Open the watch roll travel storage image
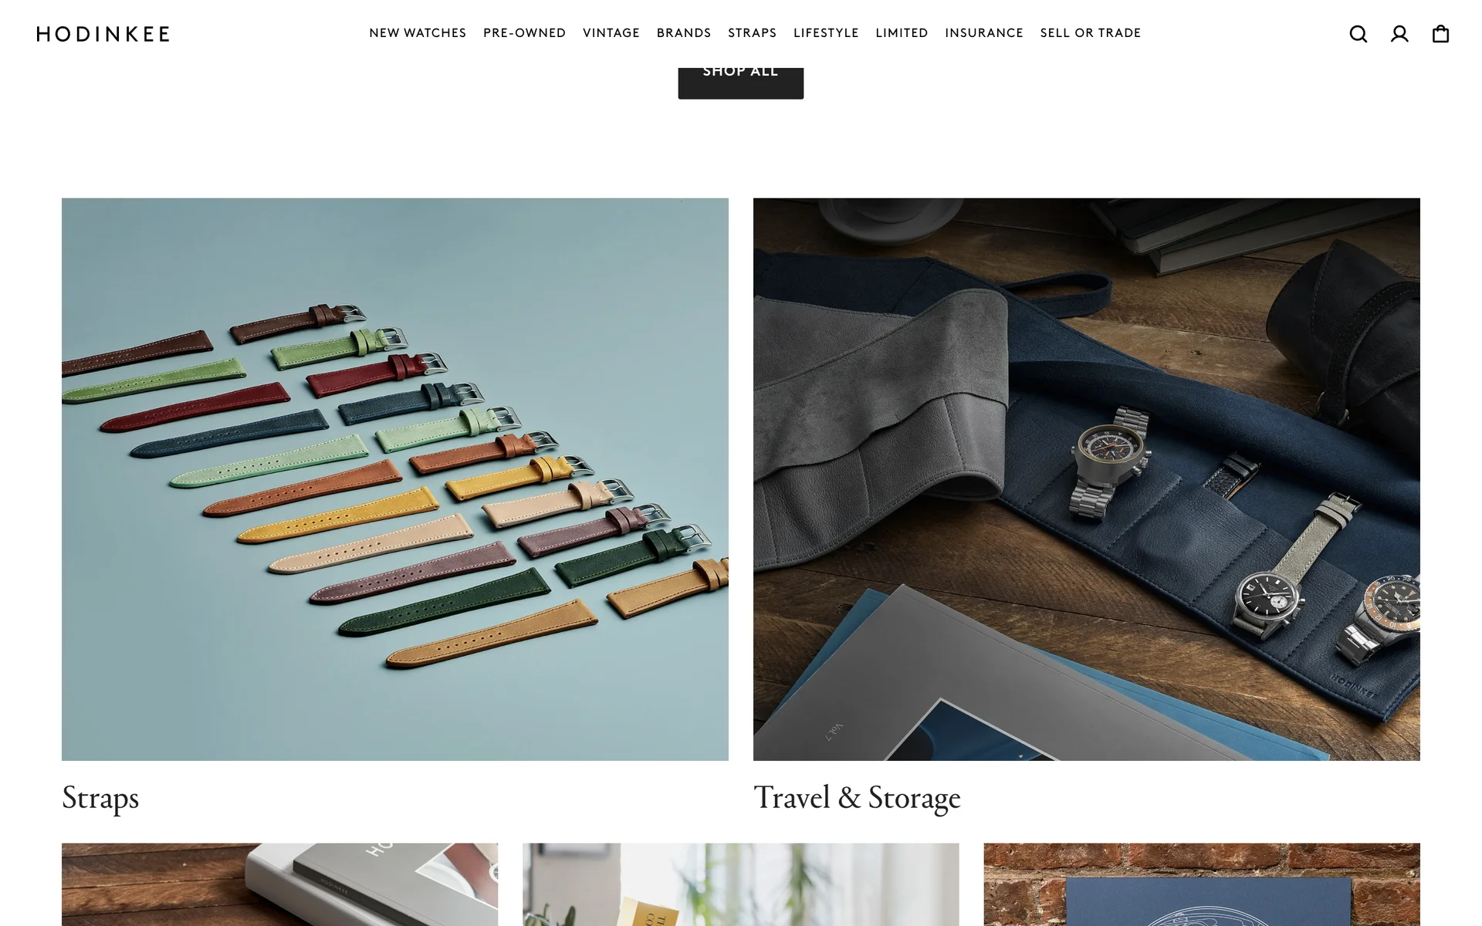This screenshot has width=1482, height=926. click(1087, 479)
